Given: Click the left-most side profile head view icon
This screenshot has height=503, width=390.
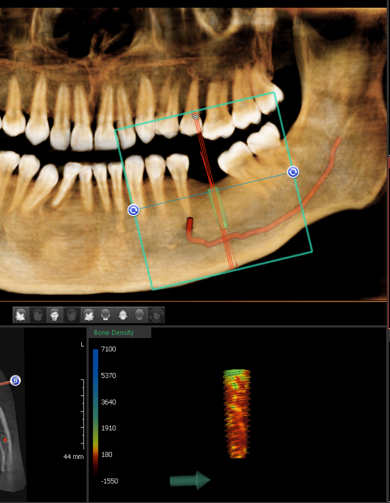Looking at the screenshot, I should (21, 315).
